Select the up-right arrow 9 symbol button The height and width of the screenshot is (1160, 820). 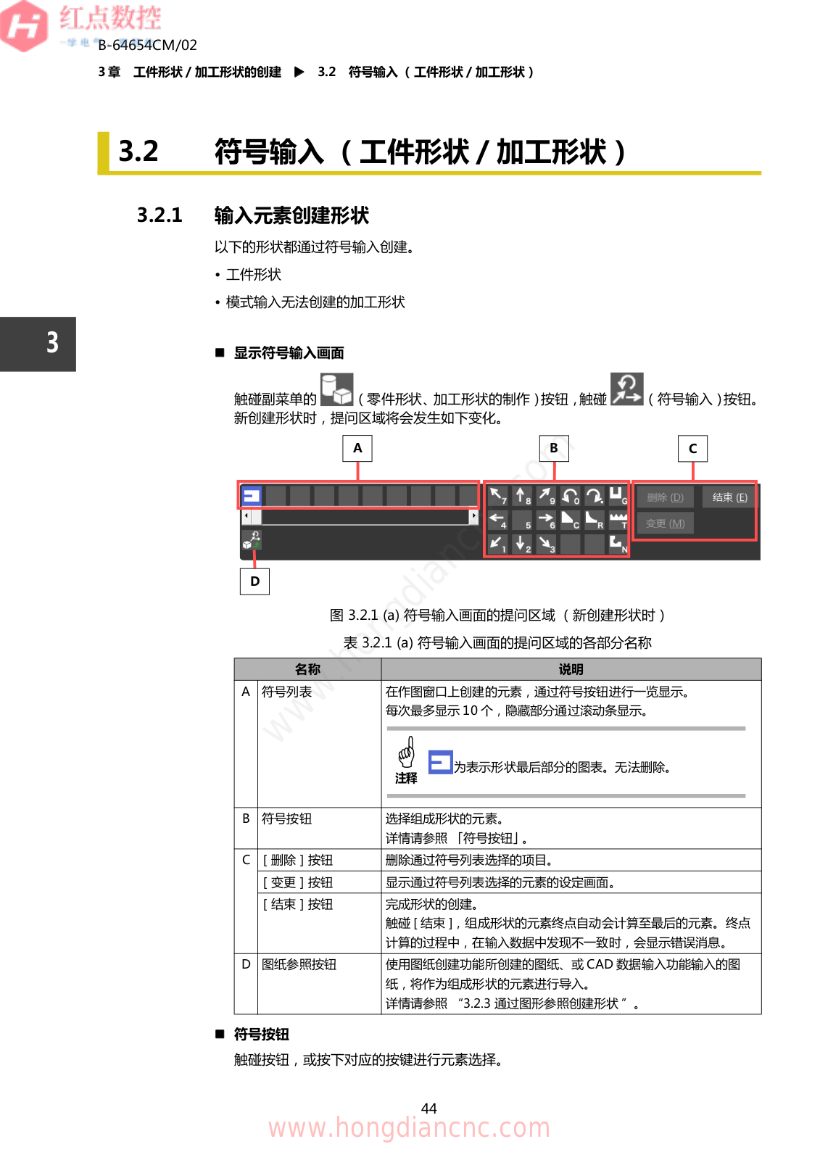coord(546,496)
